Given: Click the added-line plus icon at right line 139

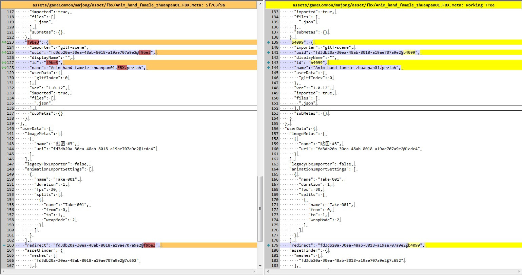Looking at the screenshot, I should (x=268, y=42).
